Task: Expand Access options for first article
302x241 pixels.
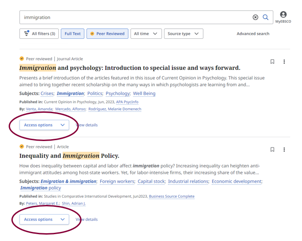Action: (44, 125)
